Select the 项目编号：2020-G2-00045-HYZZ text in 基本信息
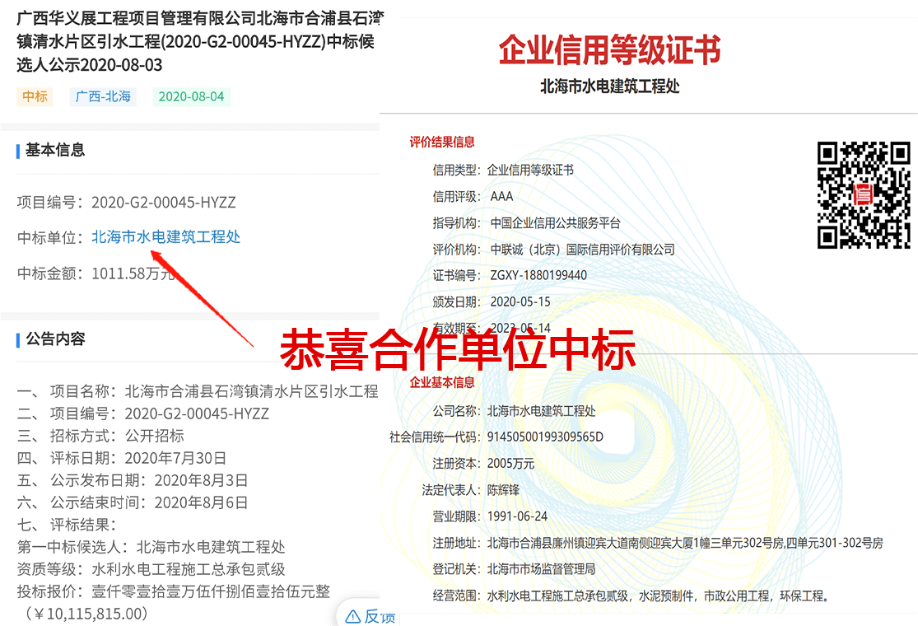918x626 pixels. click(127, 203)
